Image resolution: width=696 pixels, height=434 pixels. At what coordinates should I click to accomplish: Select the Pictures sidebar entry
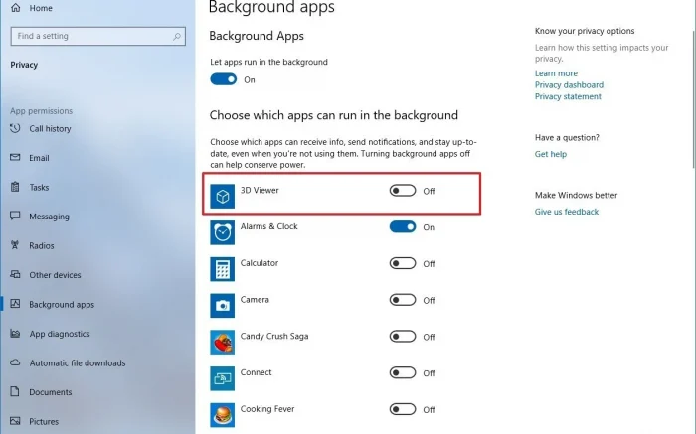(x=44, y=421)
